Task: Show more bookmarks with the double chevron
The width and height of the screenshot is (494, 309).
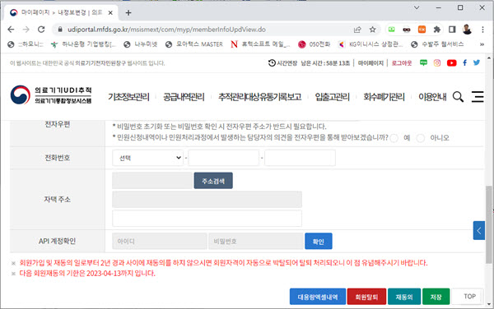Action: [x=482, y=44]
